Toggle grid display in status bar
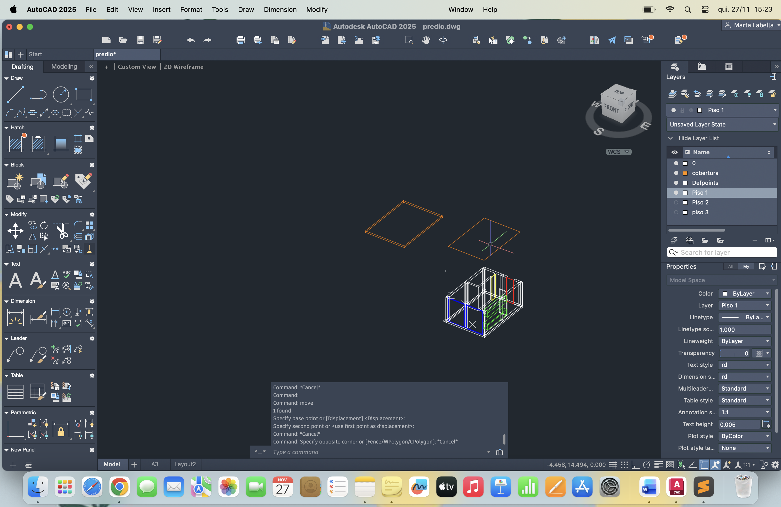This screenshot has width=781, height=507. pos(613,465)
